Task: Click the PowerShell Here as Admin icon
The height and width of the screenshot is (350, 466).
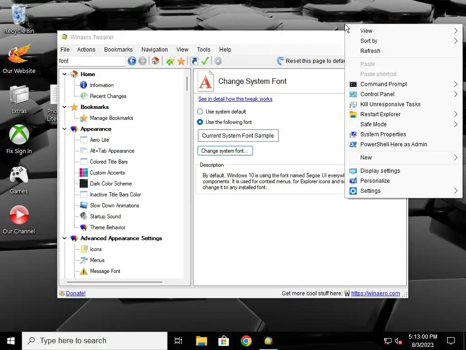Action: pyautogui.click(x=353, y=144)
